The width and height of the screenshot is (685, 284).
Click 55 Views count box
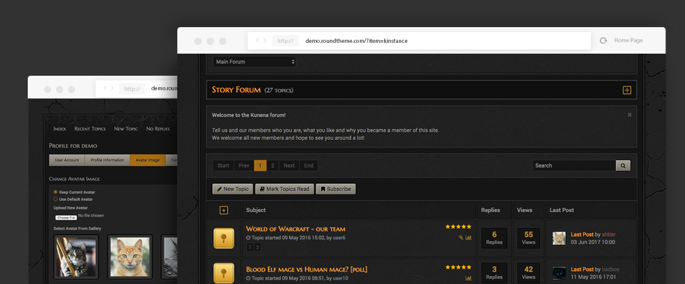pos(528,238)
